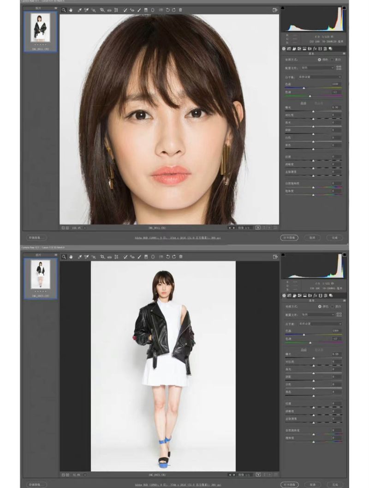Rotate image clockwise in the IMG_0023 window toolbar
Screen dimensions: 369x488
pyautogui.click(x=174, y=257)
